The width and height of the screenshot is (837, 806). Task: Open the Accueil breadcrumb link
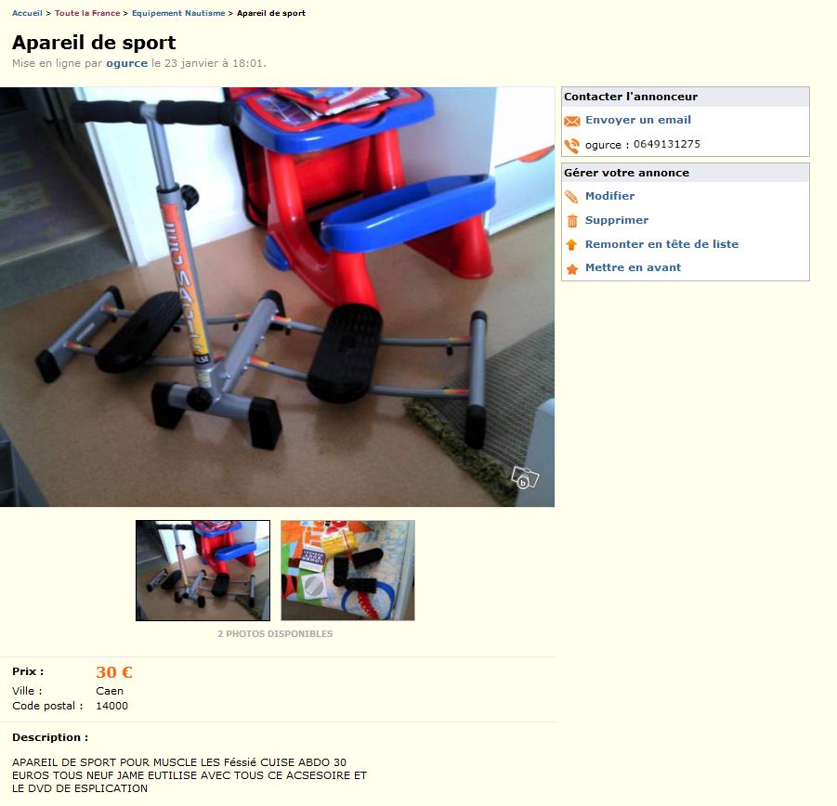point(27,13)
